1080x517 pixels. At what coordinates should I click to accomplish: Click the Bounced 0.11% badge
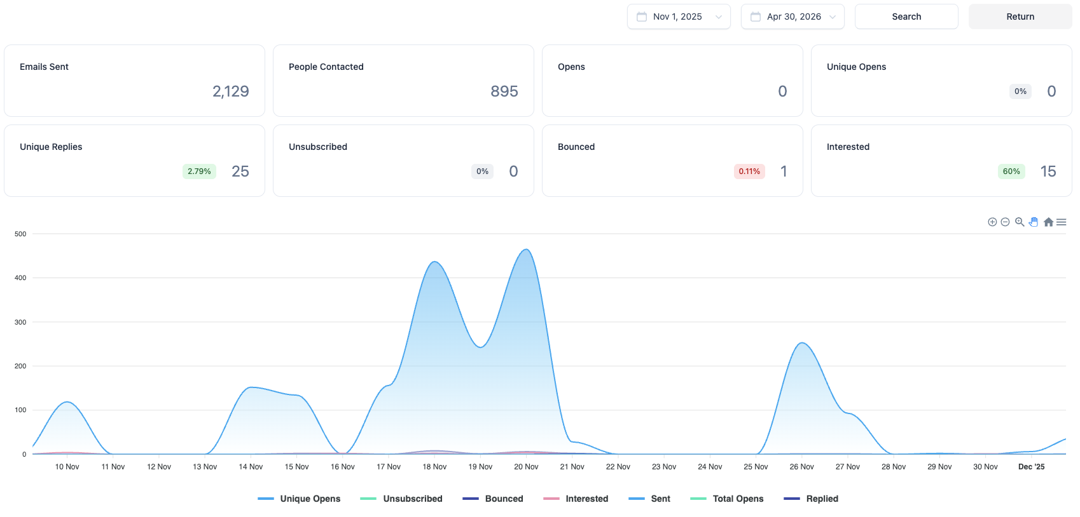(749, 171)
